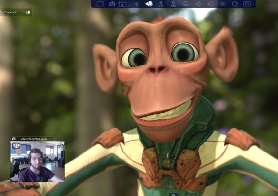Close the webcam preview window

tap(63, 143)
